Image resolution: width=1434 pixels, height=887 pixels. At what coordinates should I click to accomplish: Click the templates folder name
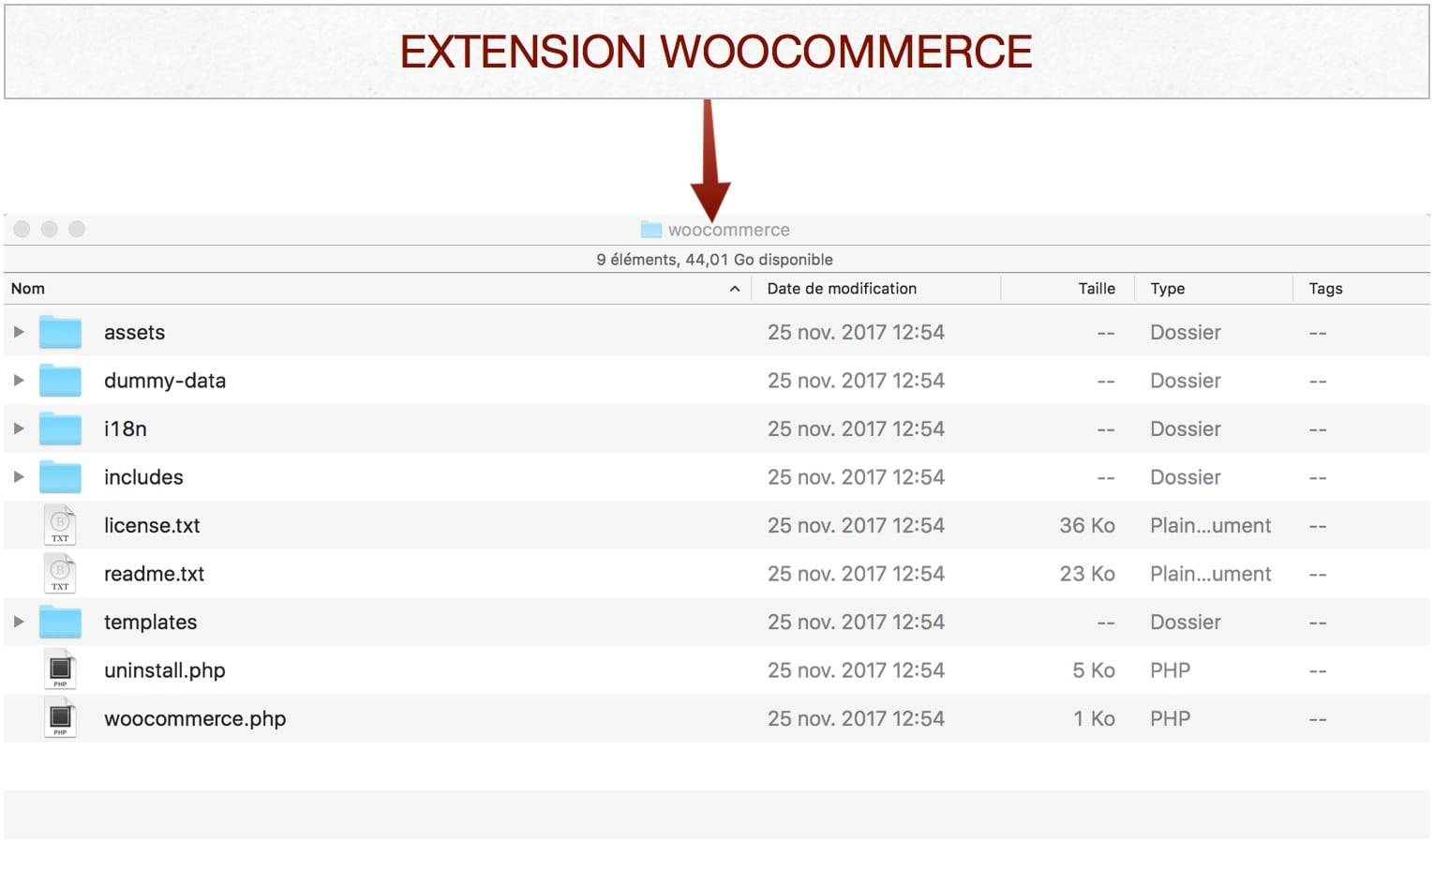click(150, 622)
